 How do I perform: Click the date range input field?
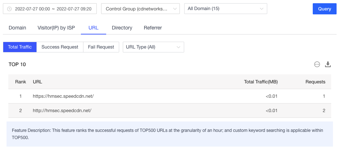pos(53,9)
